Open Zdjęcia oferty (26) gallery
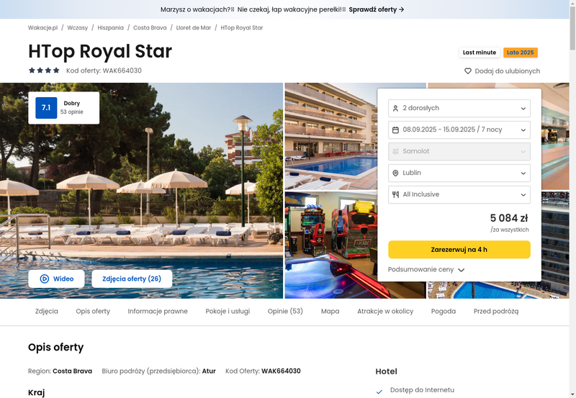Image resolution: width=576 pixels, height=398 pixels. click(132, 279)
